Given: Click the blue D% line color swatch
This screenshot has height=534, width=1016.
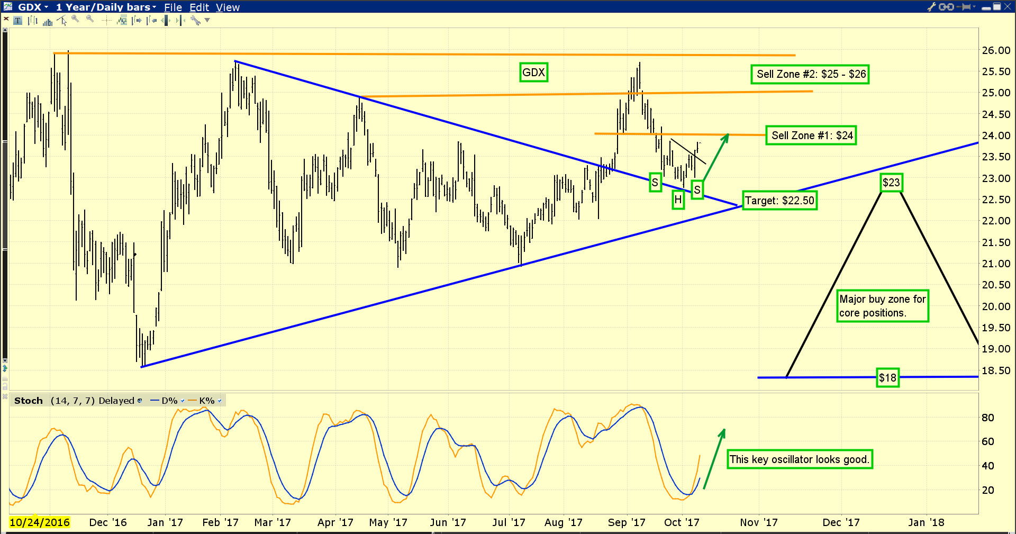Looking at the screenshot, I should click(x=155, y=401).
